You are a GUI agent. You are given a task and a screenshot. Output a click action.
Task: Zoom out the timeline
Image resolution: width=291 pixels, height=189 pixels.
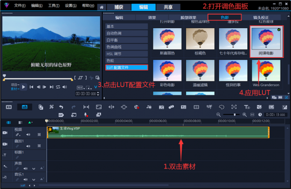[x=218, y=115]
